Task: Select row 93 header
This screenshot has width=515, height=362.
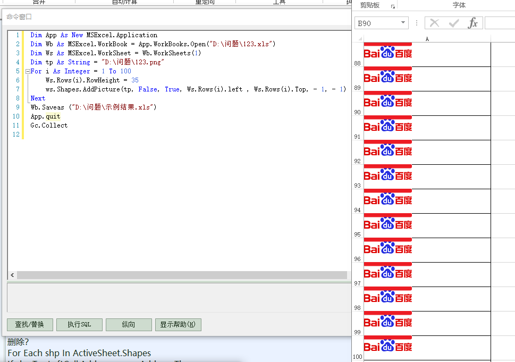Action: pyautogui.click(x=357, y=186)
